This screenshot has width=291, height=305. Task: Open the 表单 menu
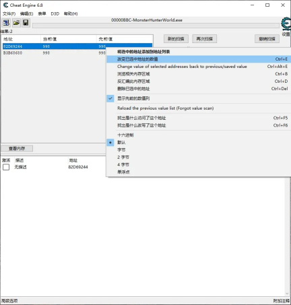pos(42,13)
